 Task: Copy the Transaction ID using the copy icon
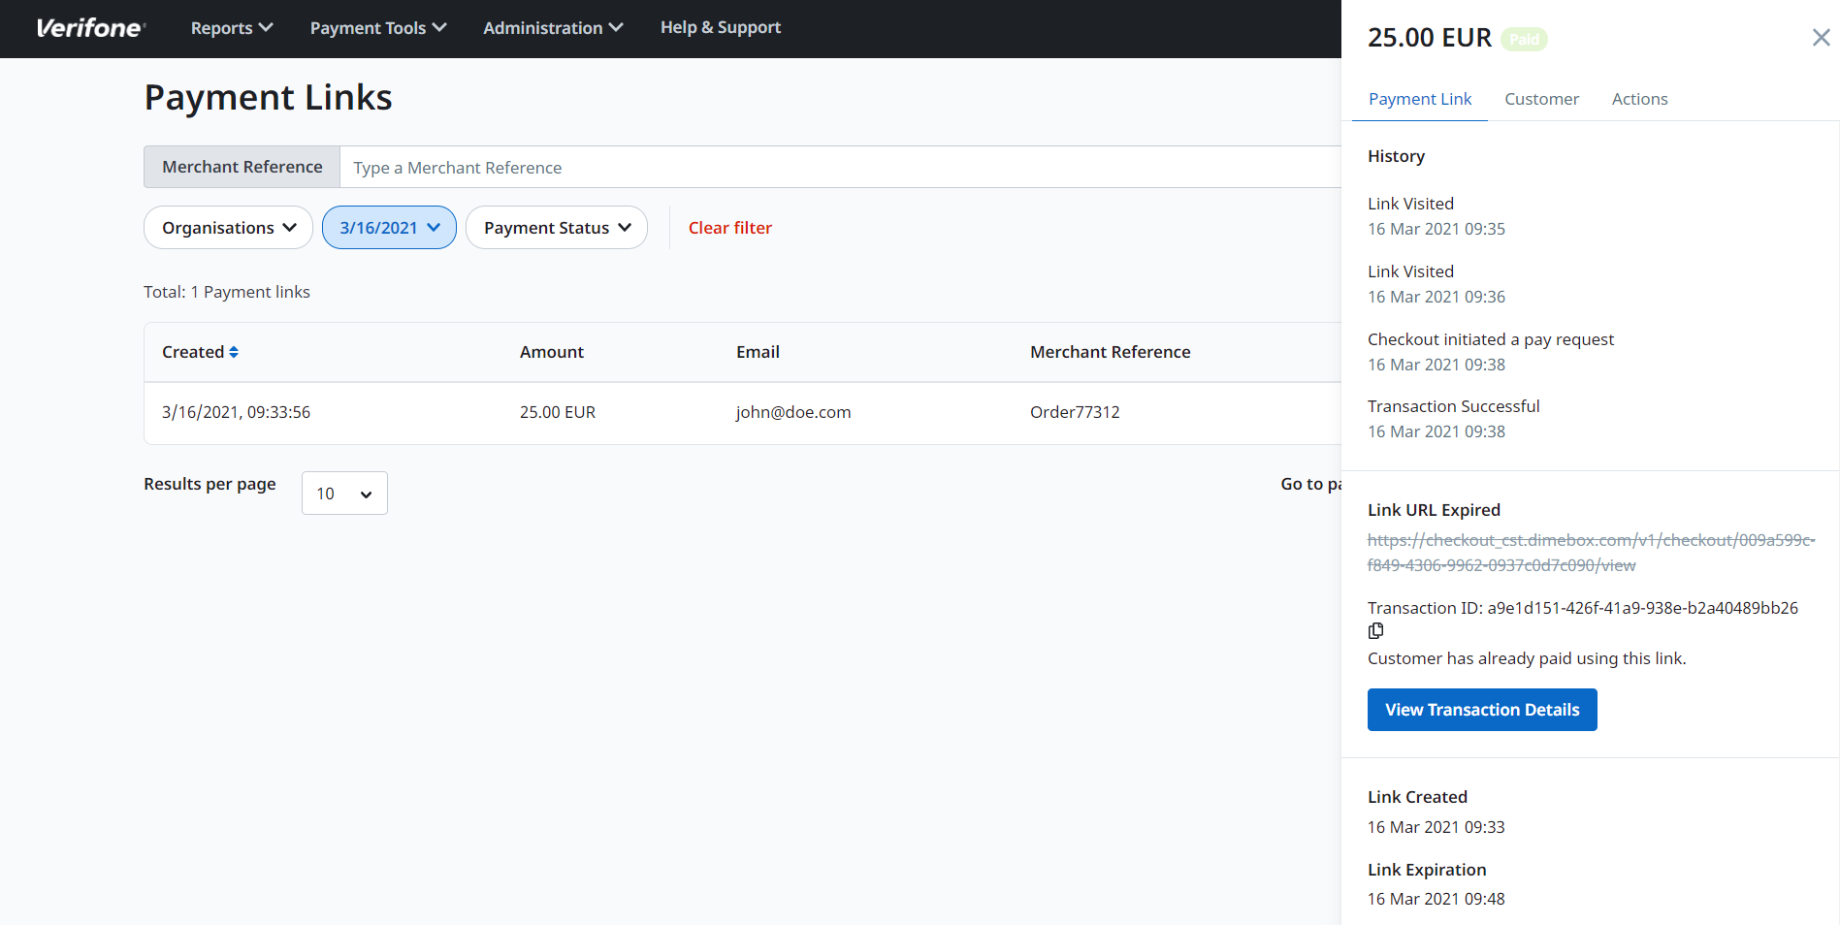click(1374, 630)
